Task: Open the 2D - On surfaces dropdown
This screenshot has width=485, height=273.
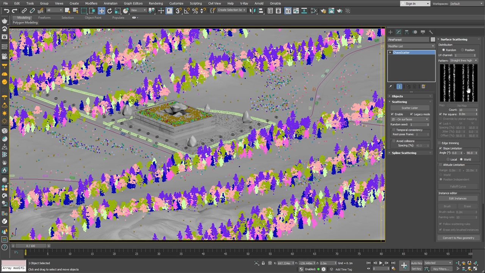Action: pyautogui.click(x=410, y=119)
